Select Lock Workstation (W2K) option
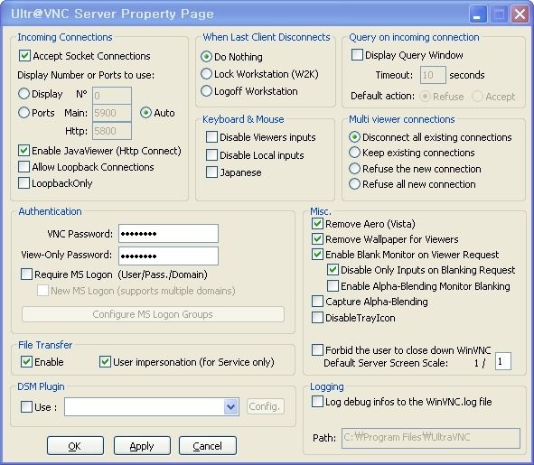Image resolution: width=534 pixels, height=465 pixels. [x=206, y=74]
